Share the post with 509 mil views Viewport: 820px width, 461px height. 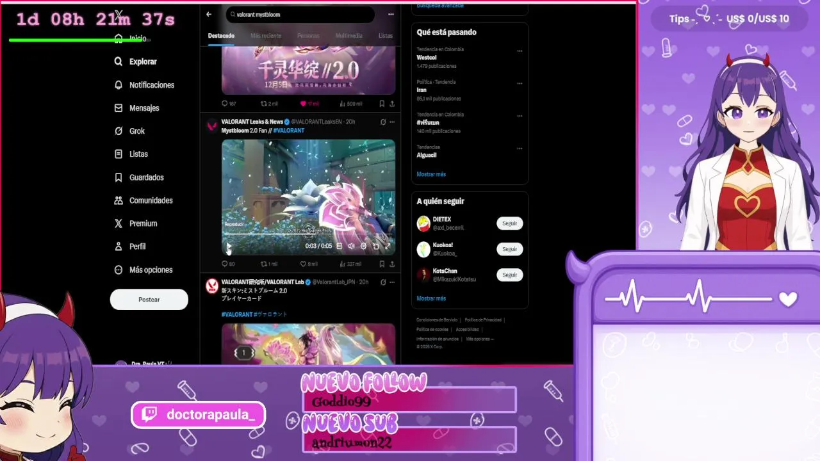[x=391, y=103]
